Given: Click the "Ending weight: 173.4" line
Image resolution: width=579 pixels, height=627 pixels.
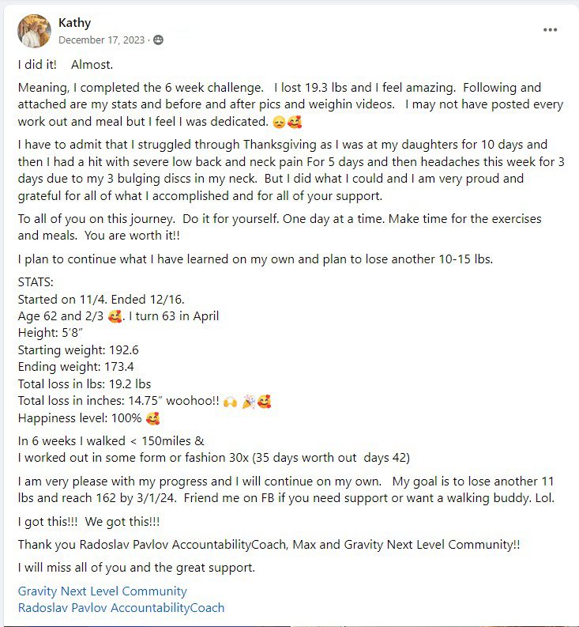Looking at the screenshot, I should coord(76,367).
